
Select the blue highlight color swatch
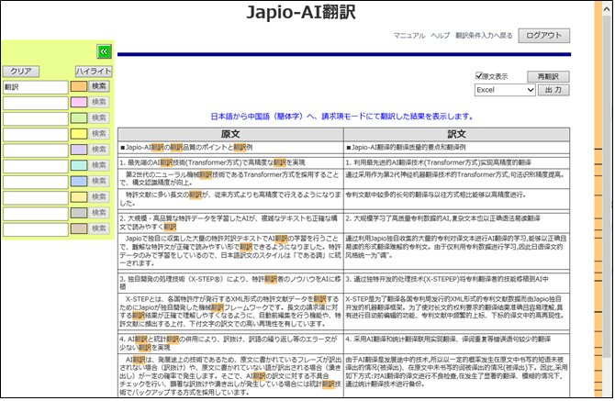(79, 181)
